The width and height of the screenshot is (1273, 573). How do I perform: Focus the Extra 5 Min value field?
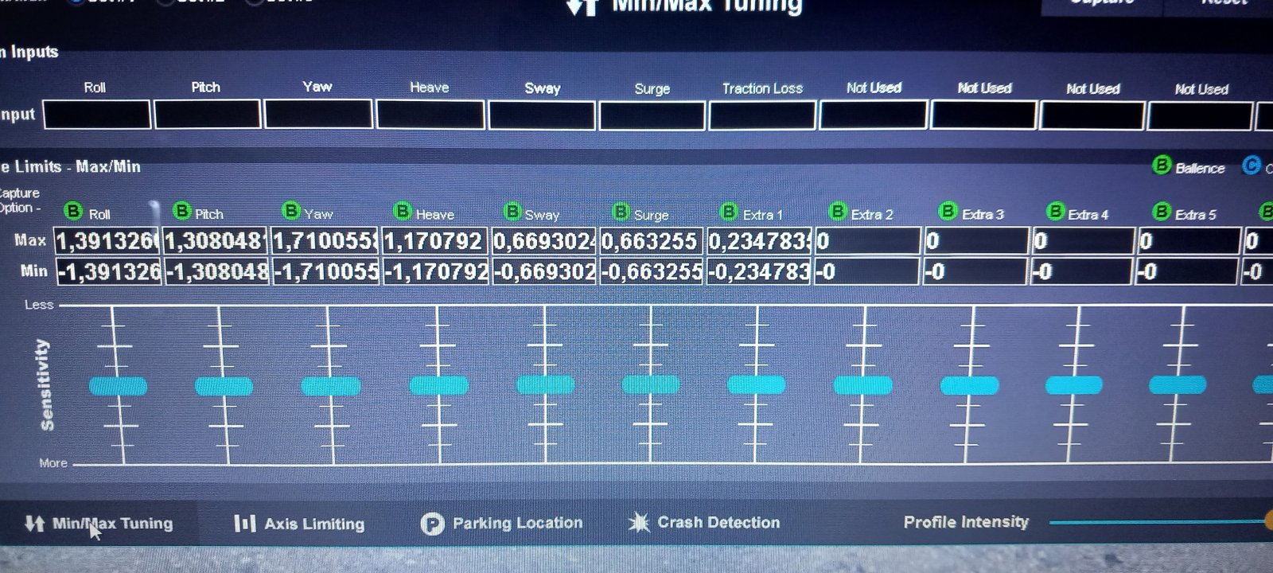coord(1187,272)
